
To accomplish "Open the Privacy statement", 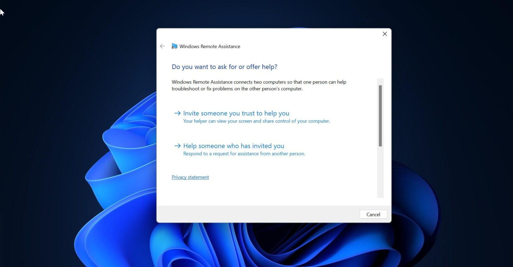I will point(190,177).
